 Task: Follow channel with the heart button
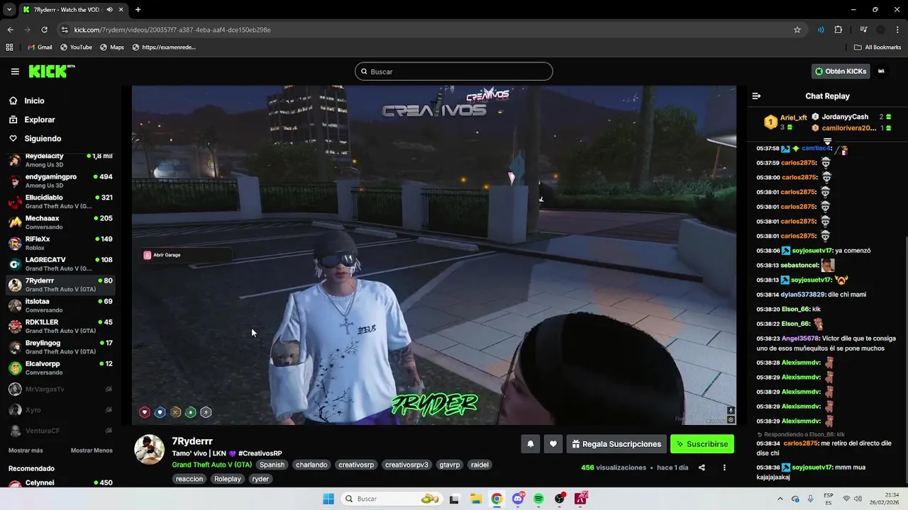point(553,444)
